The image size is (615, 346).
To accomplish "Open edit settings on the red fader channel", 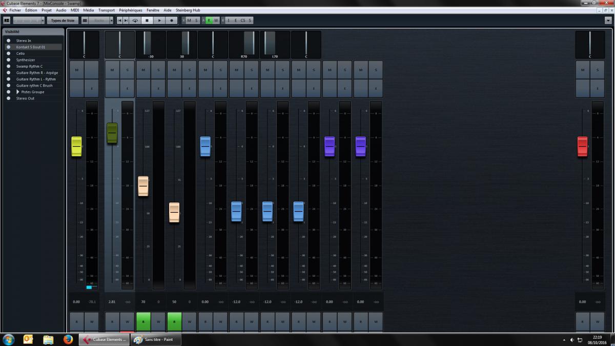I will coord(598,88).
